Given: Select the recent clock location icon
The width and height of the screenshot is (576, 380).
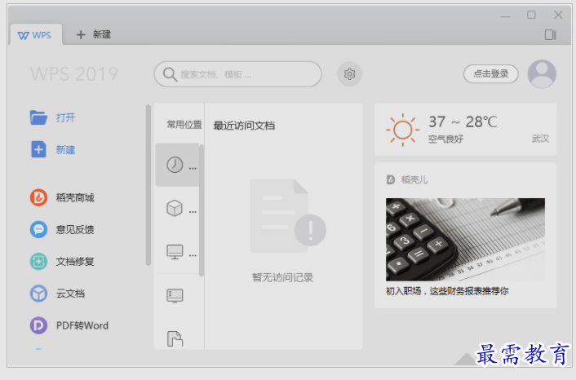Looking at the screenshot, I should coord(175,165).
